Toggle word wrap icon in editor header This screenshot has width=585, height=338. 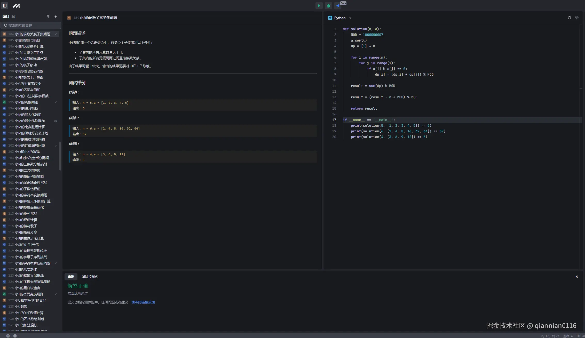[x=577, y=18]
